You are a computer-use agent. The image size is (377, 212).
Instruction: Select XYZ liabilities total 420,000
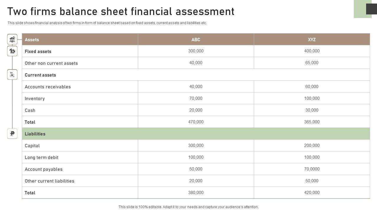pyautogui.click(x=312, y=193)
